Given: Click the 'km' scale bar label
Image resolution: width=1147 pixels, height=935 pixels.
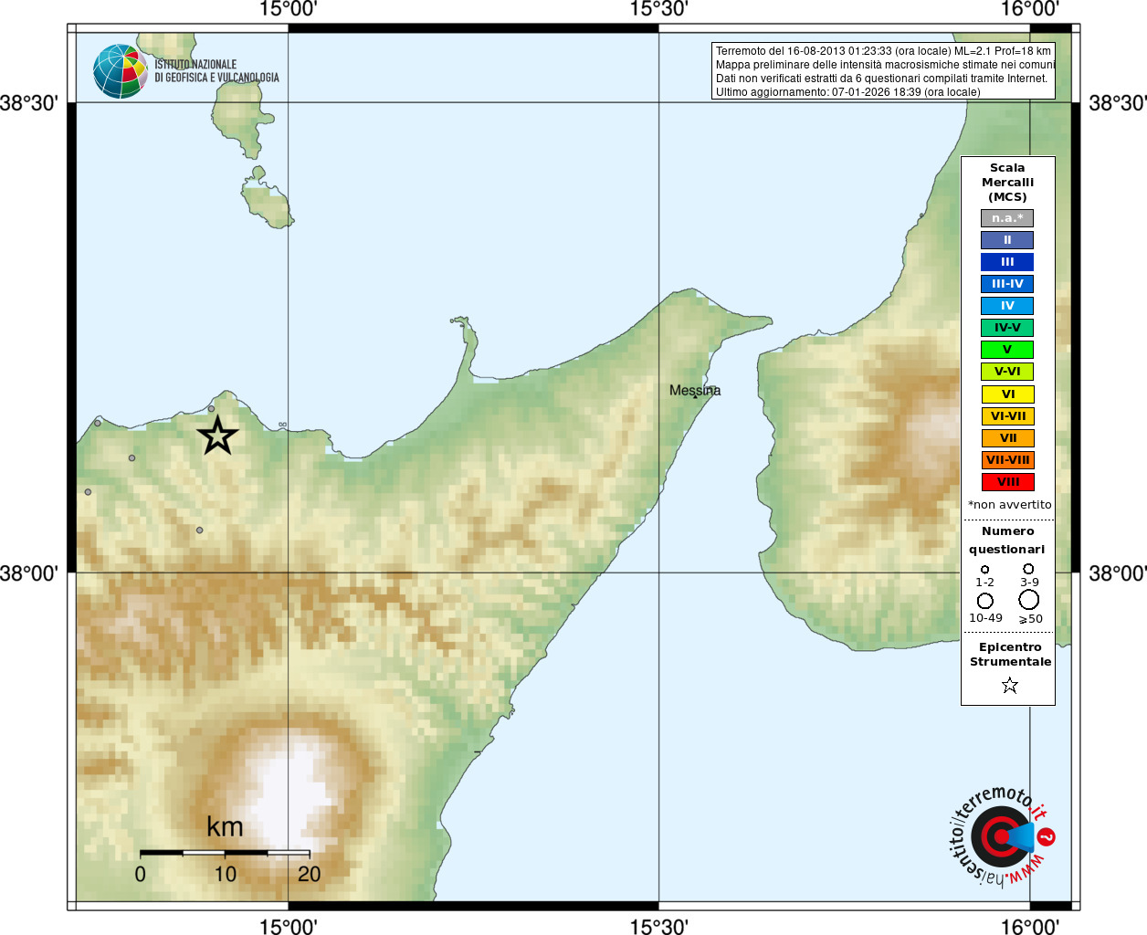Looking at the screenshot, I should [225, 827].
